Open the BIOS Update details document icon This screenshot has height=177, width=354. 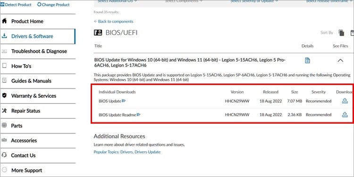click(x=307, y=60)
